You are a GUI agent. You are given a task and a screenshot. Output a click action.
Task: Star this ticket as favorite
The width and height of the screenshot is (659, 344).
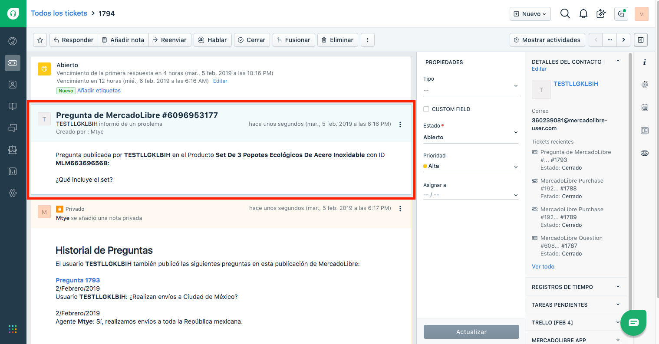(40, 40)
